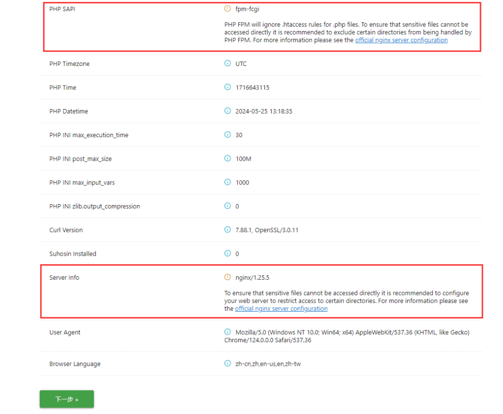
Task: Click the info icon beside Browser Language value
Action: coord(227,363)
